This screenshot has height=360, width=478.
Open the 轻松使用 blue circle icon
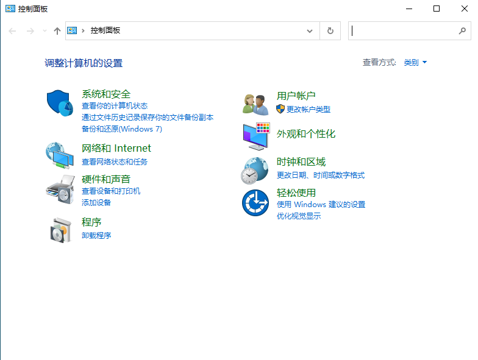[x=255, y=202]
